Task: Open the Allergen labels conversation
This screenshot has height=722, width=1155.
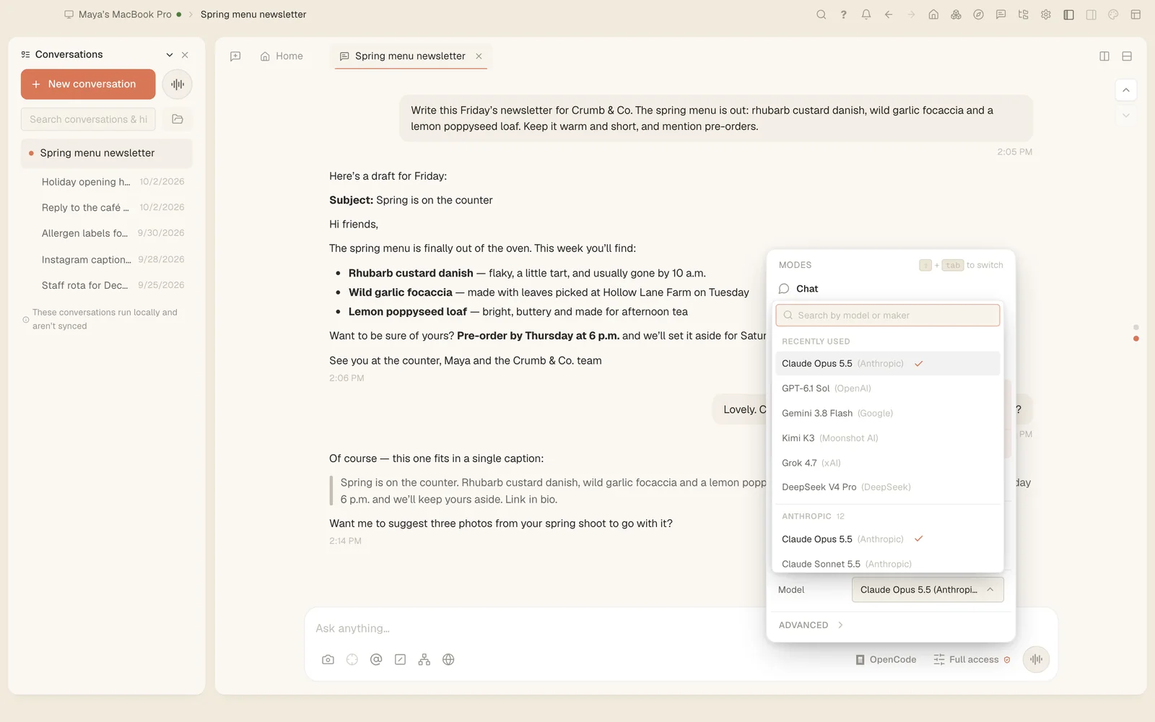Action: pyautogui.click(x=107, y=233)
